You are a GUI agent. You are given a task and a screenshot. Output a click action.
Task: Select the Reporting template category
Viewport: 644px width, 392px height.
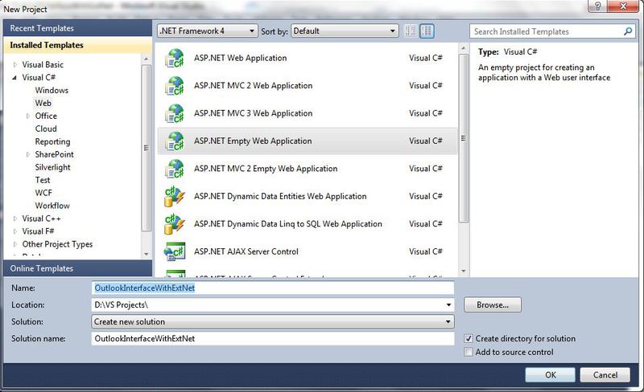tap(52, 141)
